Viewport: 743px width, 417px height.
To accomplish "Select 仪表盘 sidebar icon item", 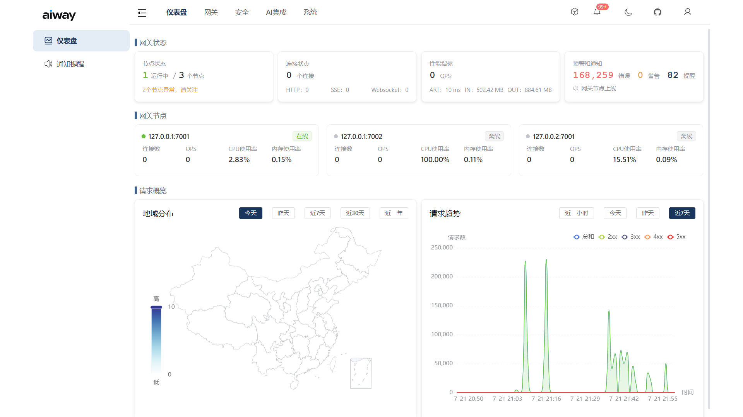I will click(x=81, y=41).
